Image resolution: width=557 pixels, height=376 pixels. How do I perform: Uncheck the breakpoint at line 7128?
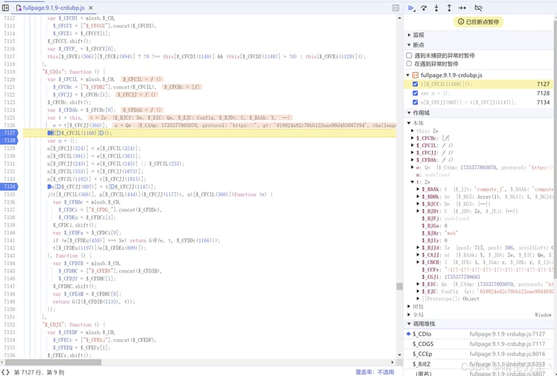tap(415, 93)
